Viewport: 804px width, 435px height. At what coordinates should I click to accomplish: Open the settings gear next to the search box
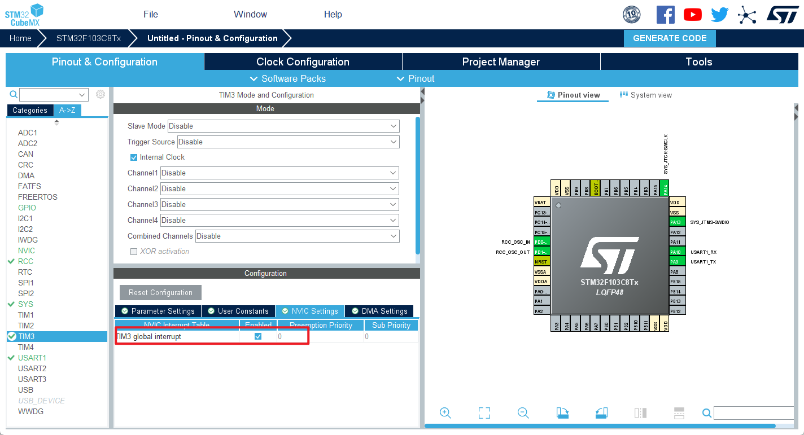[100, 94]
